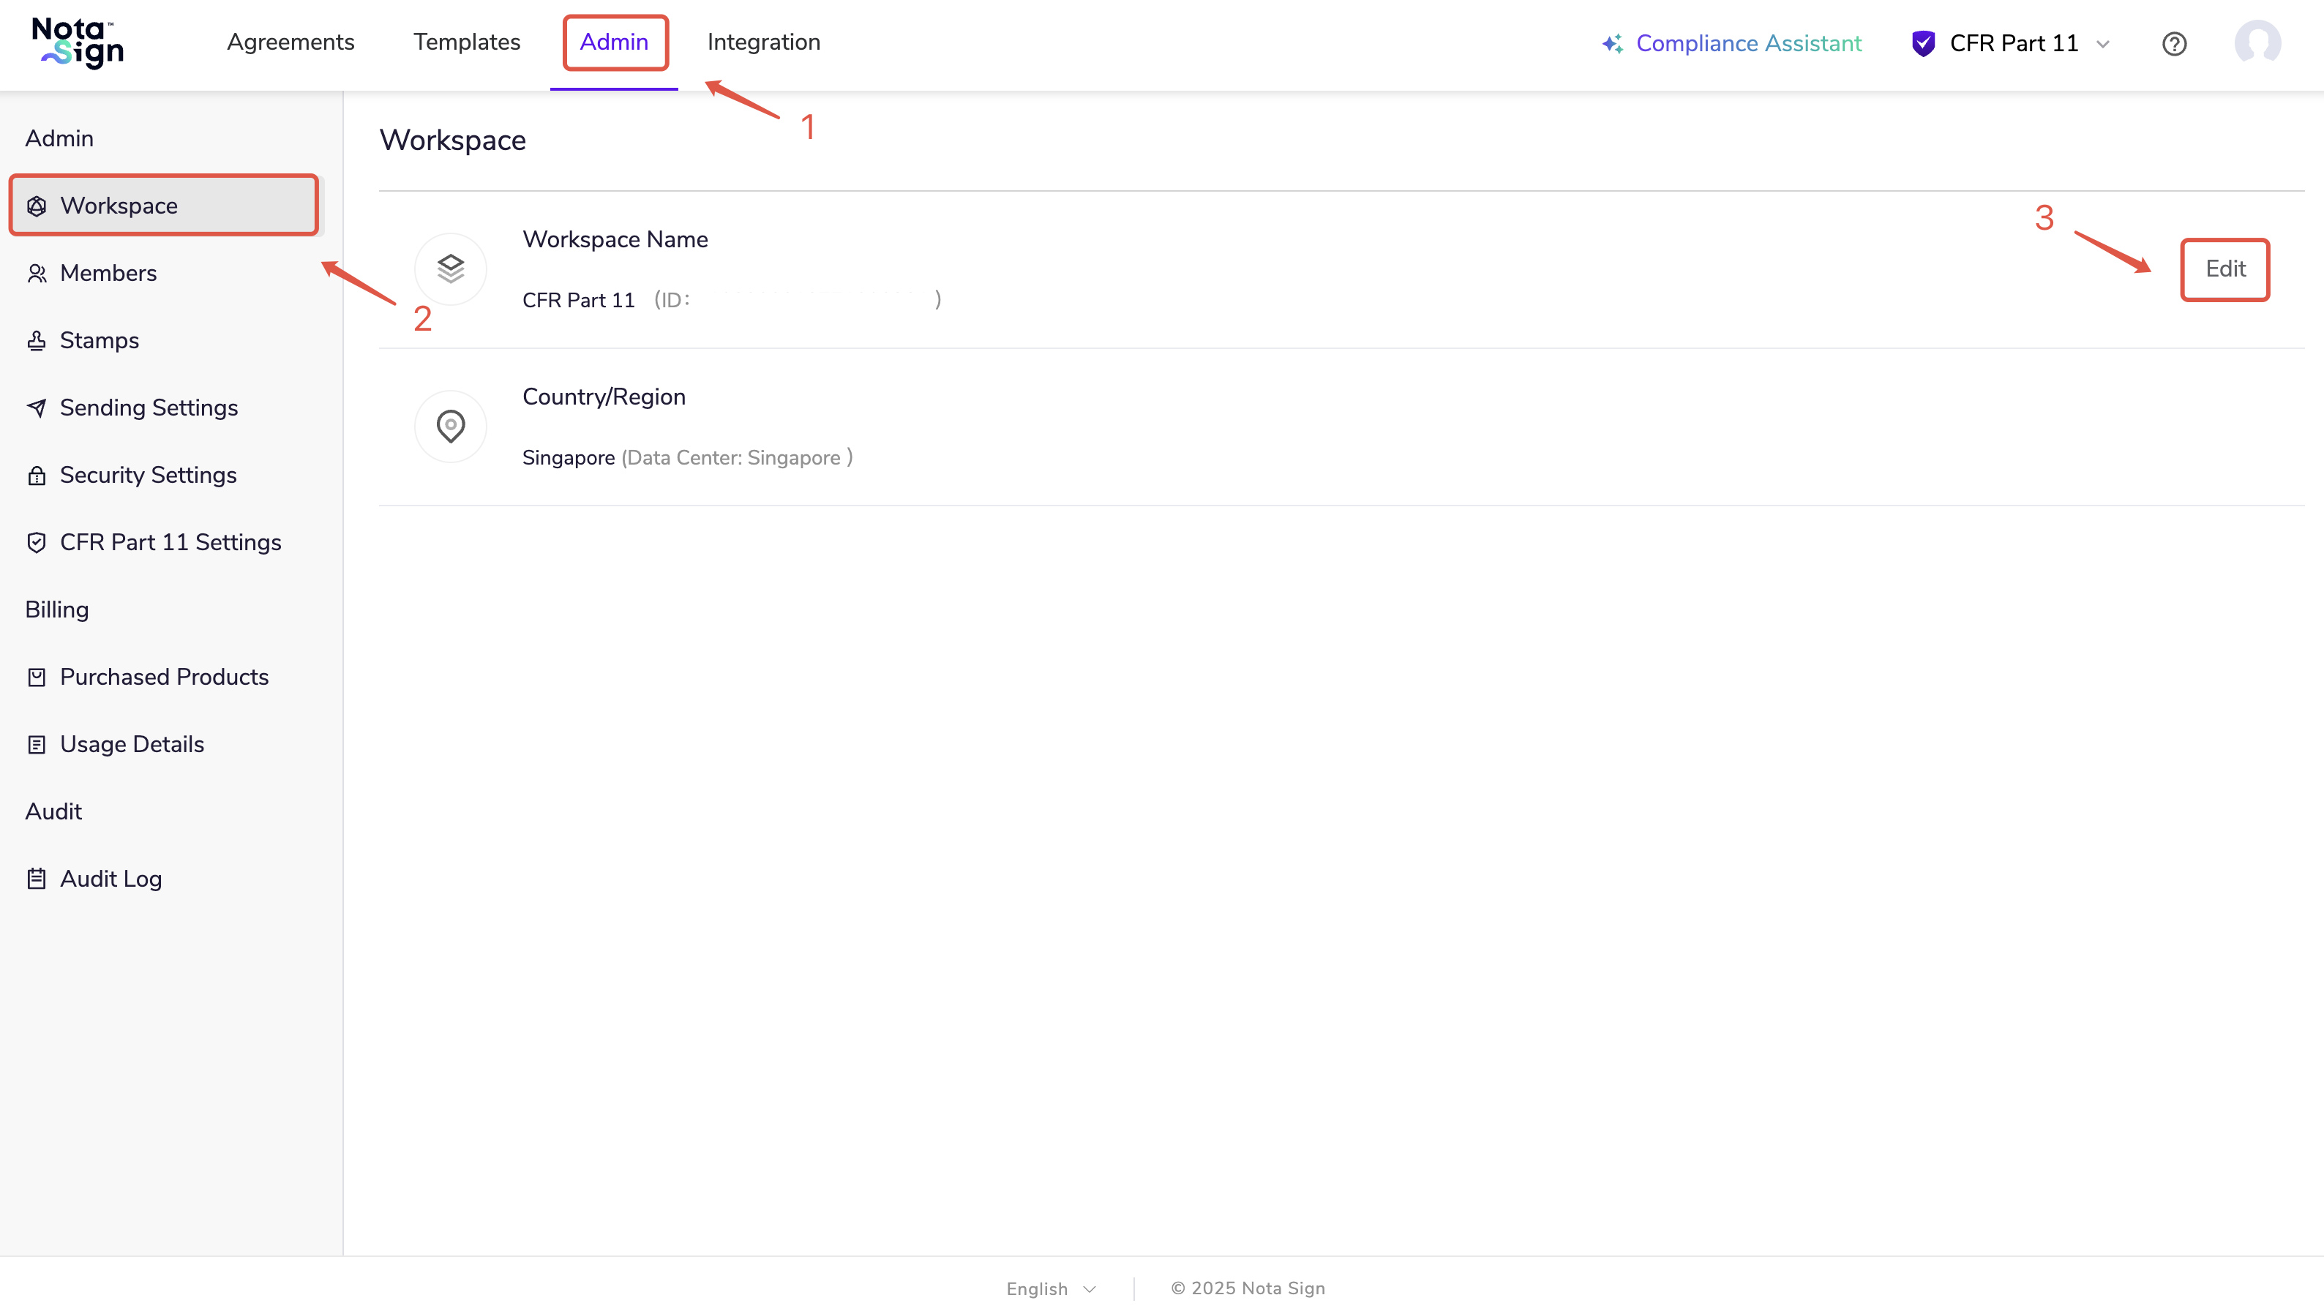Open the Integration tab

763,42
